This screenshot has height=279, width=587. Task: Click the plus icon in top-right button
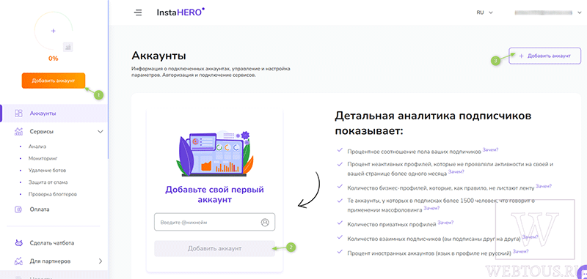(x=521, y=56)
